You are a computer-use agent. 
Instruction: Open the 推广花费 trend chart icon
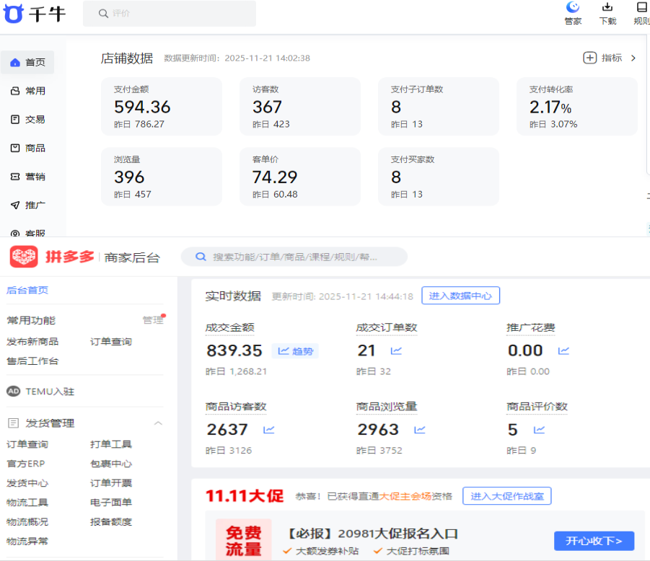[x=563, y=351]
